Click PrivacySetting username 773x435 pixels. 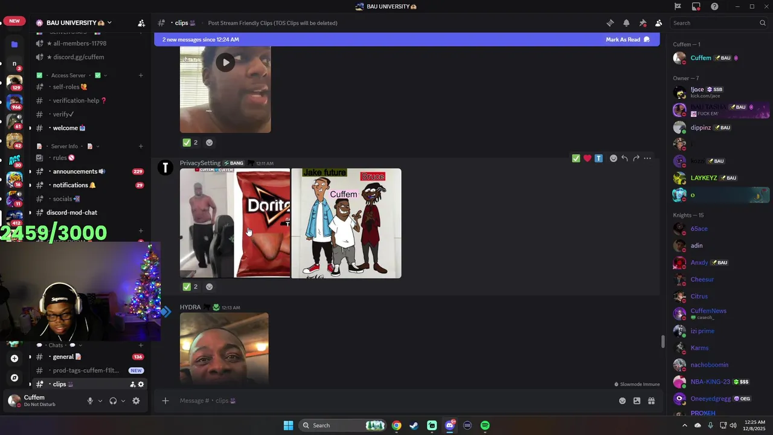200,163
